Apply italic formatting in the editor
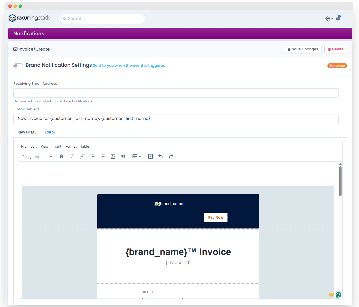Screen dimensions: 359x307 click(72, 156)
